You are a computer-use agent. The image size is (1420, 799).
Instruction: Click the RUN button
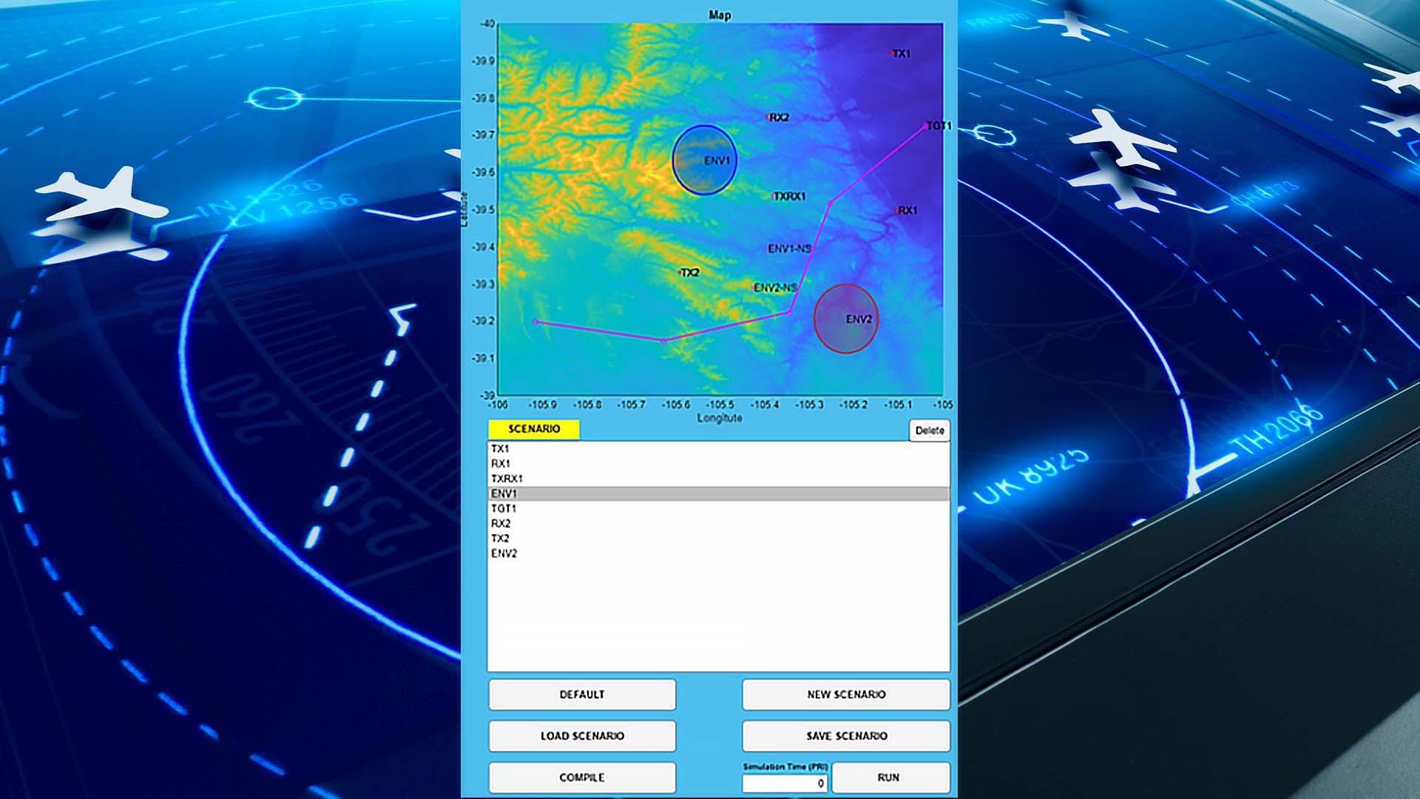click(890, 778)
